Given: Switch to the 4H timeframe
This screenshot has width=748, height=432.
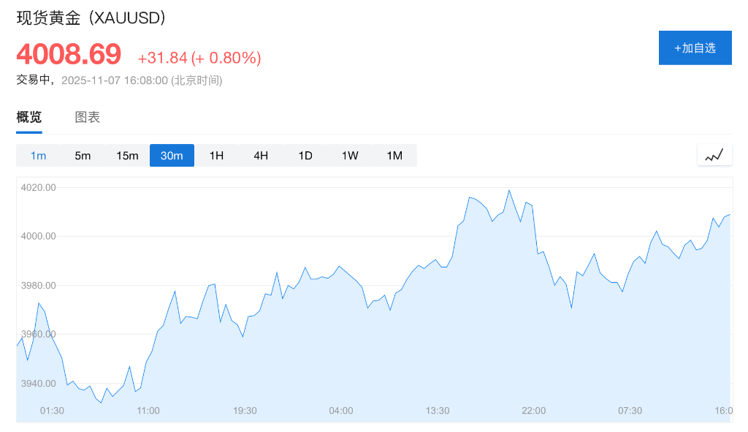Looking at the screenshot, I should click(x=261, y=156).
